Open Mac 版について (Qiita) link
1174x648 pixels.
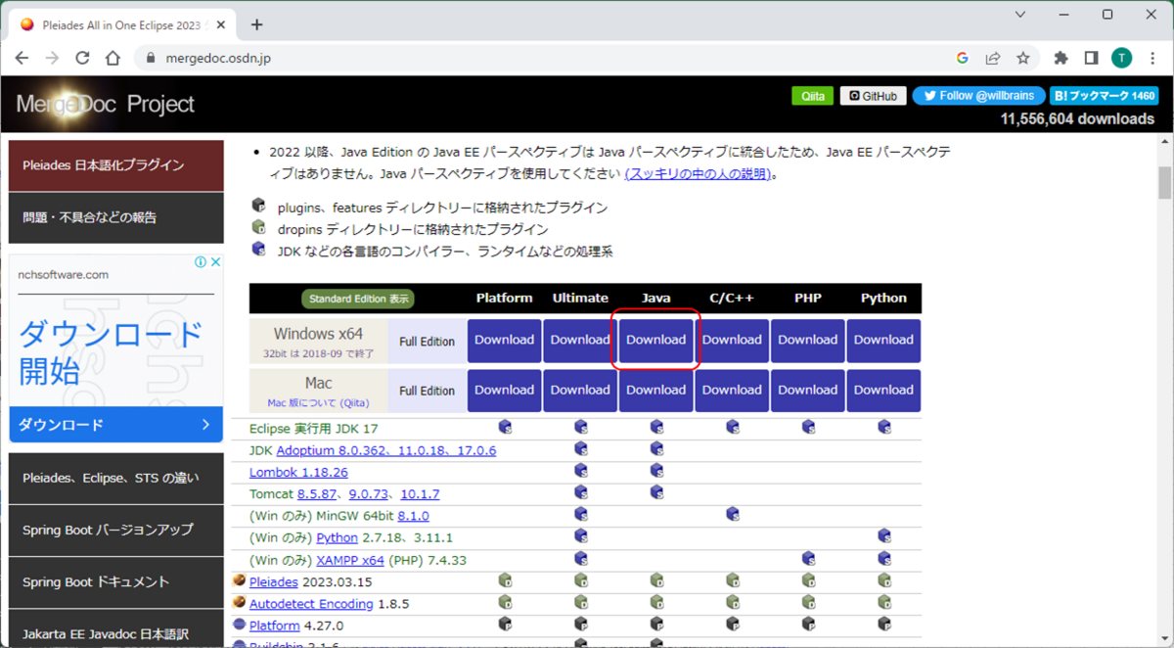[318, 403]
